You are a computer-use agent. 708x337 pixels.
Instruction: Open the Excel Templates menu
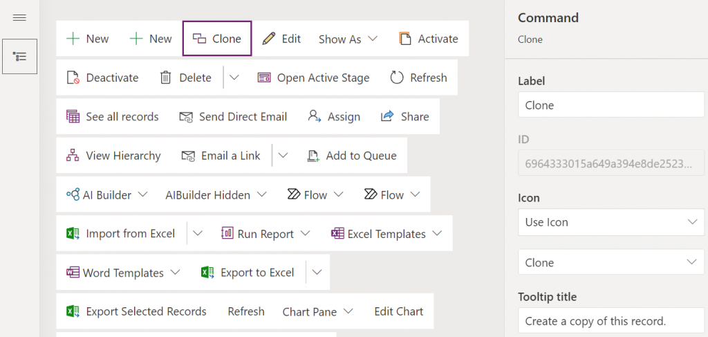click(386, 234)
